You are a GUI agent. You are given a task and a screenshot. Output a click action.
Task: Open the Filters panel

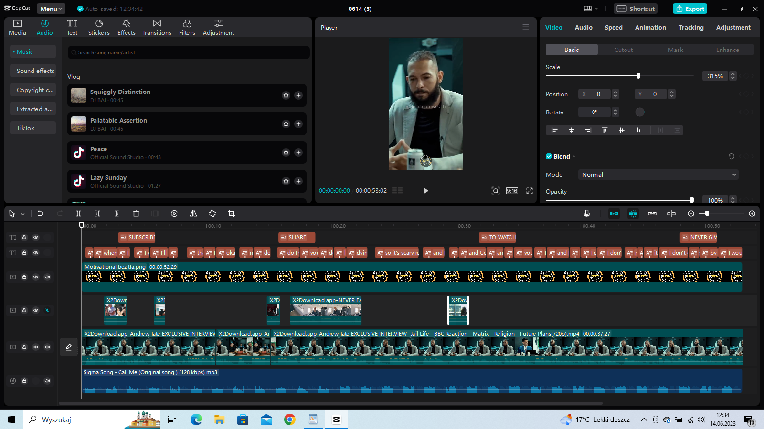click(x=187, y=28)
